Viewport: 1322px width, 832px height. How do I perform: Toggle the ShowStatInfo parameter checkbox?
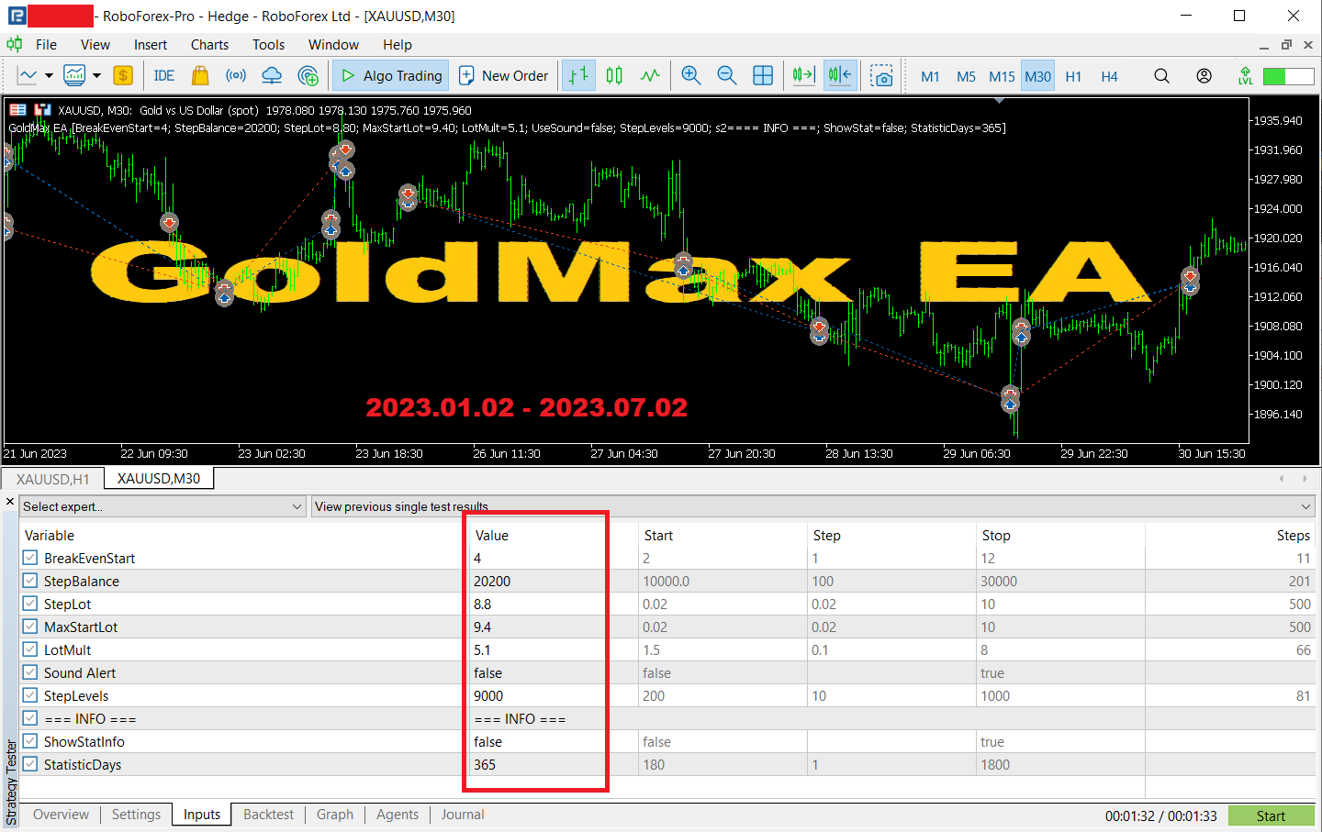coord(30,741)
